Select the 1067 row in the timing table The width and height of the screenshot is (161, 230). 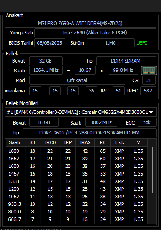coord(76,197)
